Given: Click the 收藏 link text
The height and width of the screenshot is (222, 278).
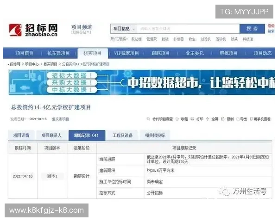Looking at the screenshot, I should [184, 119].
